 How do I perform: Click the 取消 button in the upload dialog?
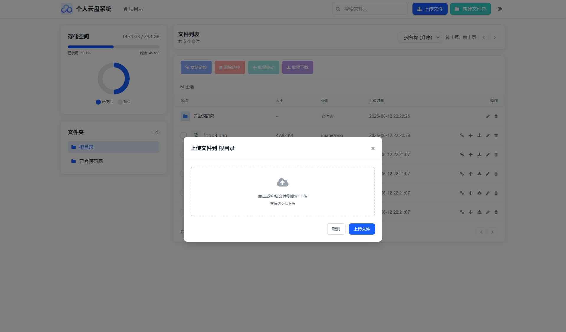[336, 229]
